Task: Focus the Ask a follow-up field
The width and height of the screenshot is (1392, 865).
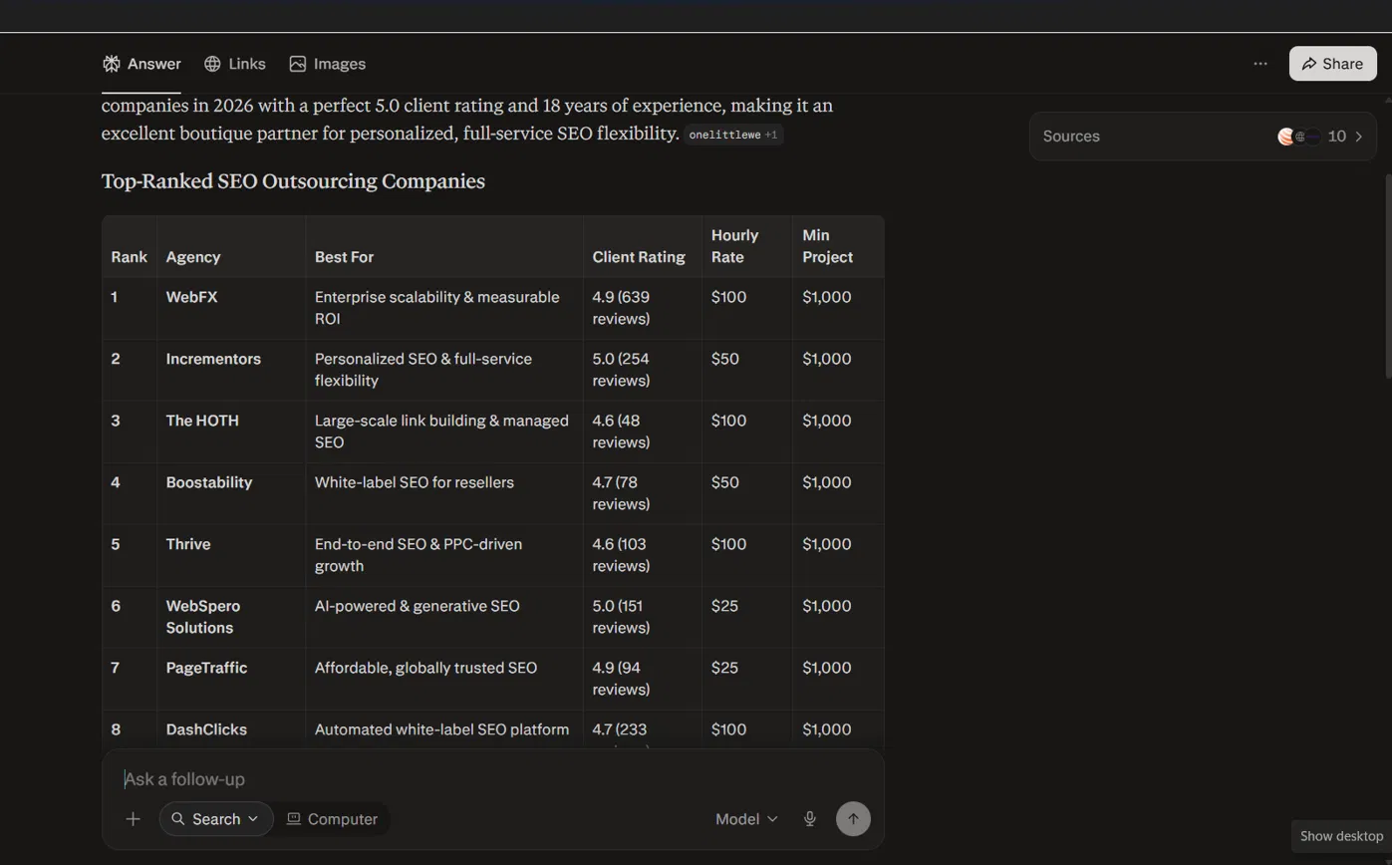Action: pos(493,779)
